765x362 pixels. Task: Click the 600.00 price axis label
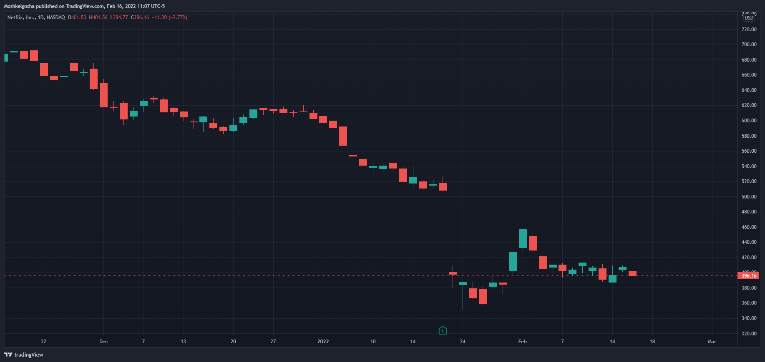click(749, 121)
